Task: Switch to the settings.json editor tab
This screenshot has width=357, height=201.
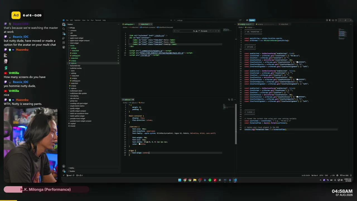Action: [x=129, y=24]
